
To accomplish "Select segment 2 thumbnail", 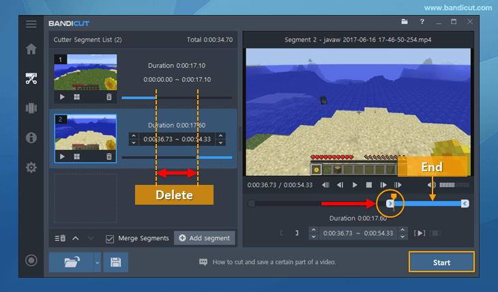I will point(85,132).
